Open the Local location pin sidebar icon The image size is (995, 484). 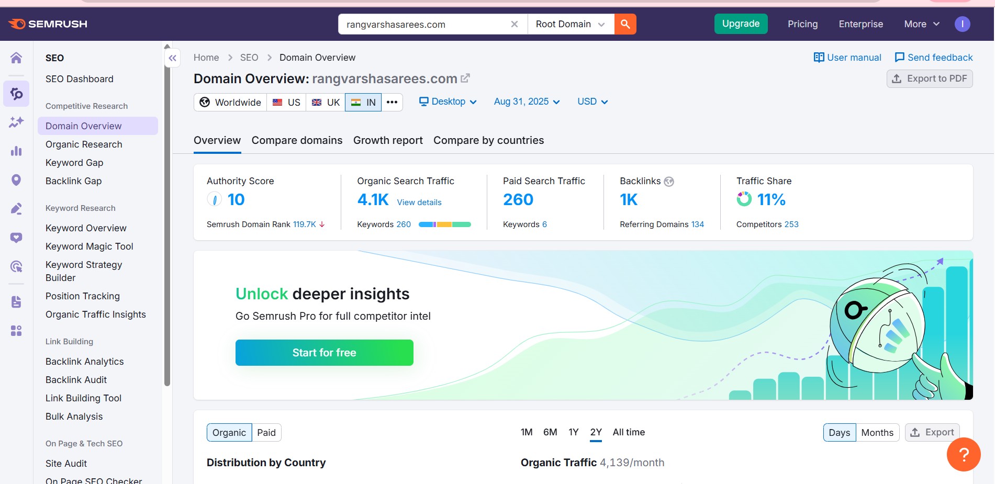(16, 180)
